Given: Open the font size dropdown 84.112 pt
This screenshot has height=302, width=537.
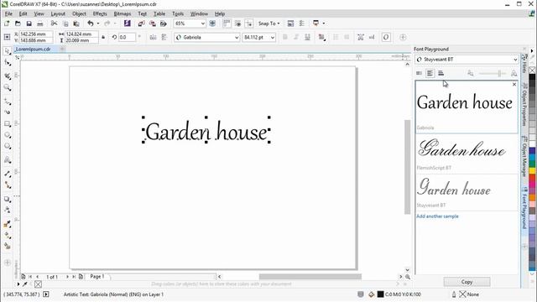Looking at the screenshot, I should [273, 37].
